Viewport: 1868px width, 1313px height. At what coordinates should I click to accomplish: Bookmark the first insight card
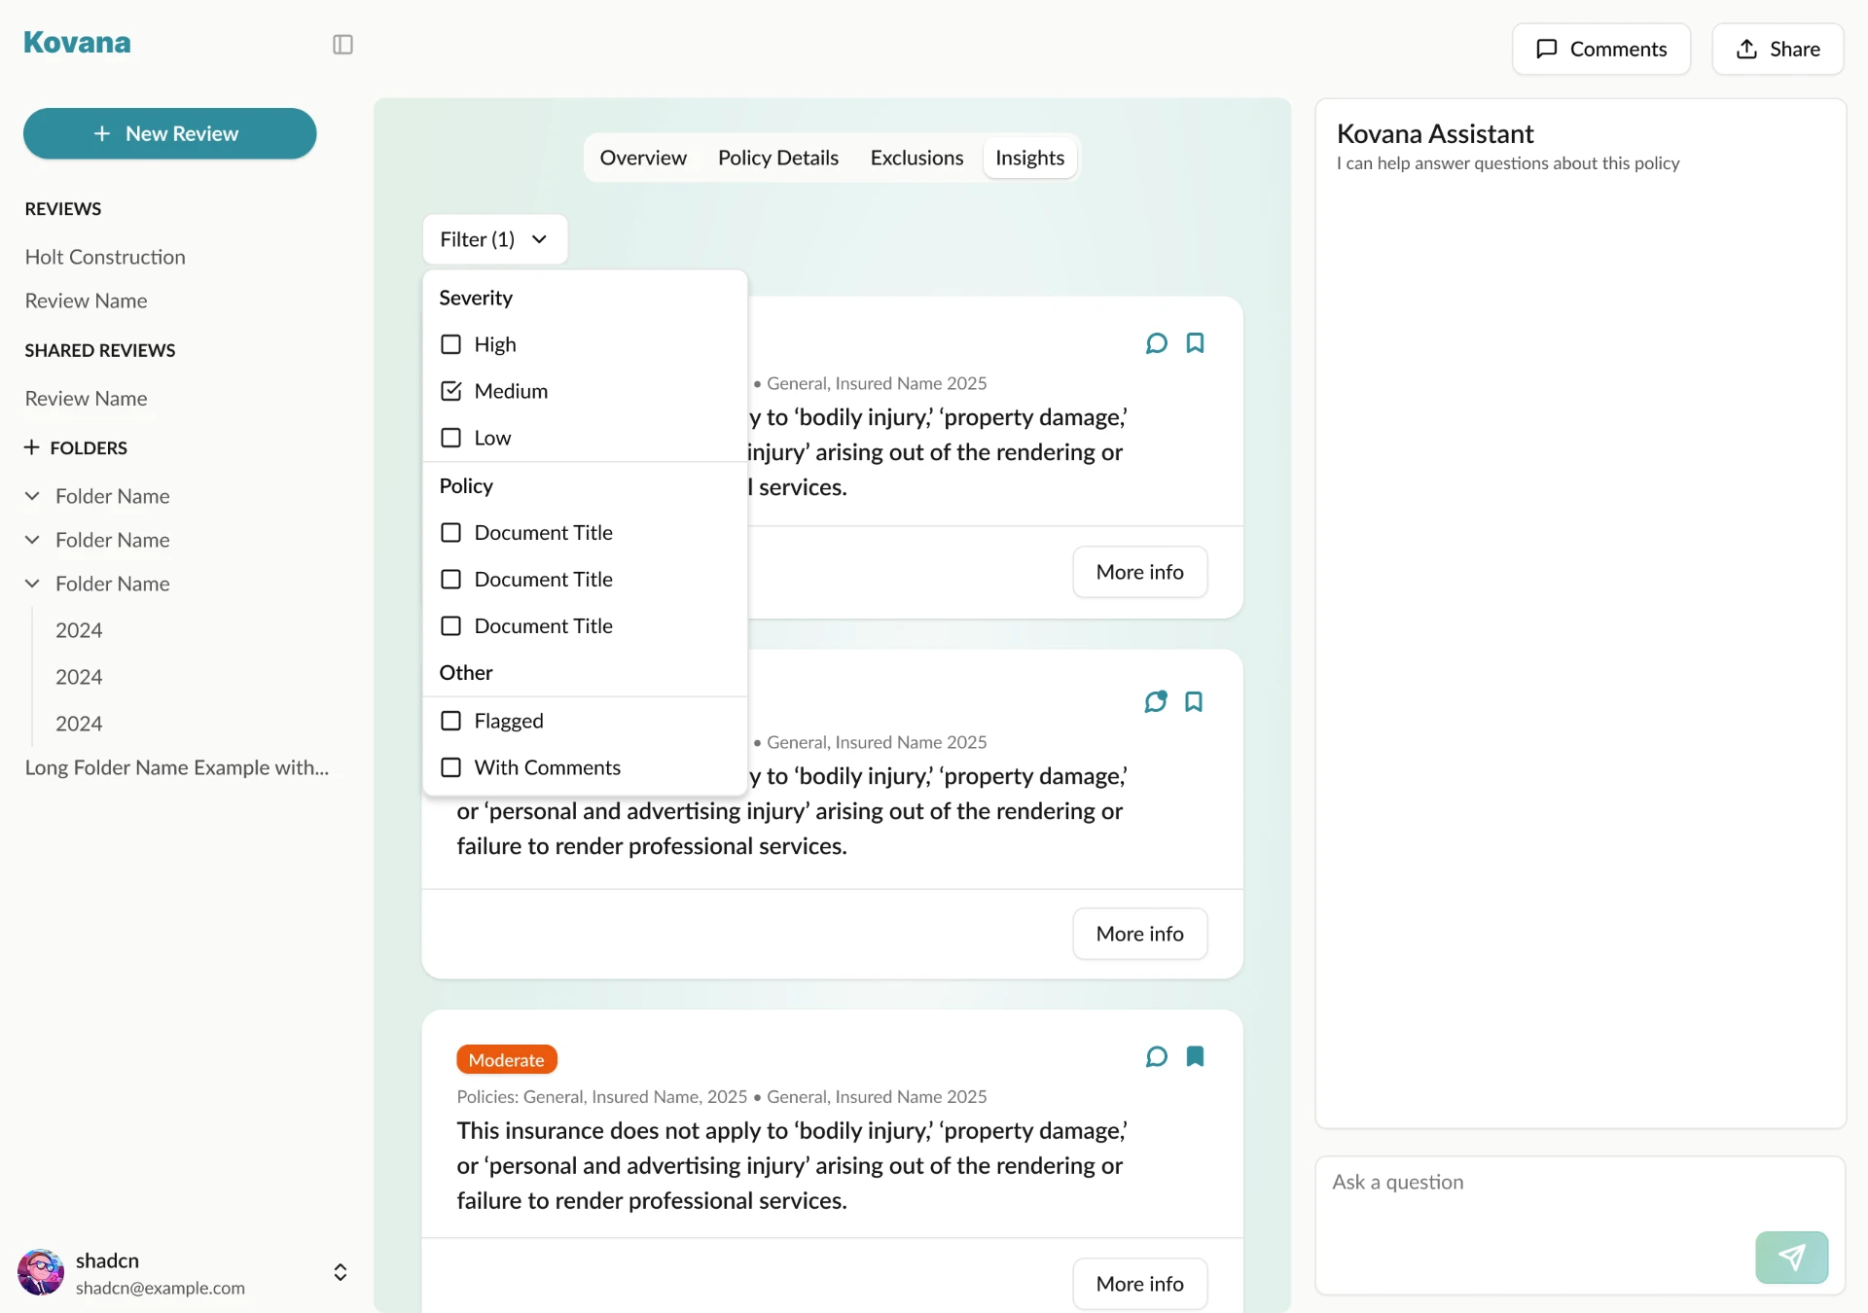(x=1195, y=343)
